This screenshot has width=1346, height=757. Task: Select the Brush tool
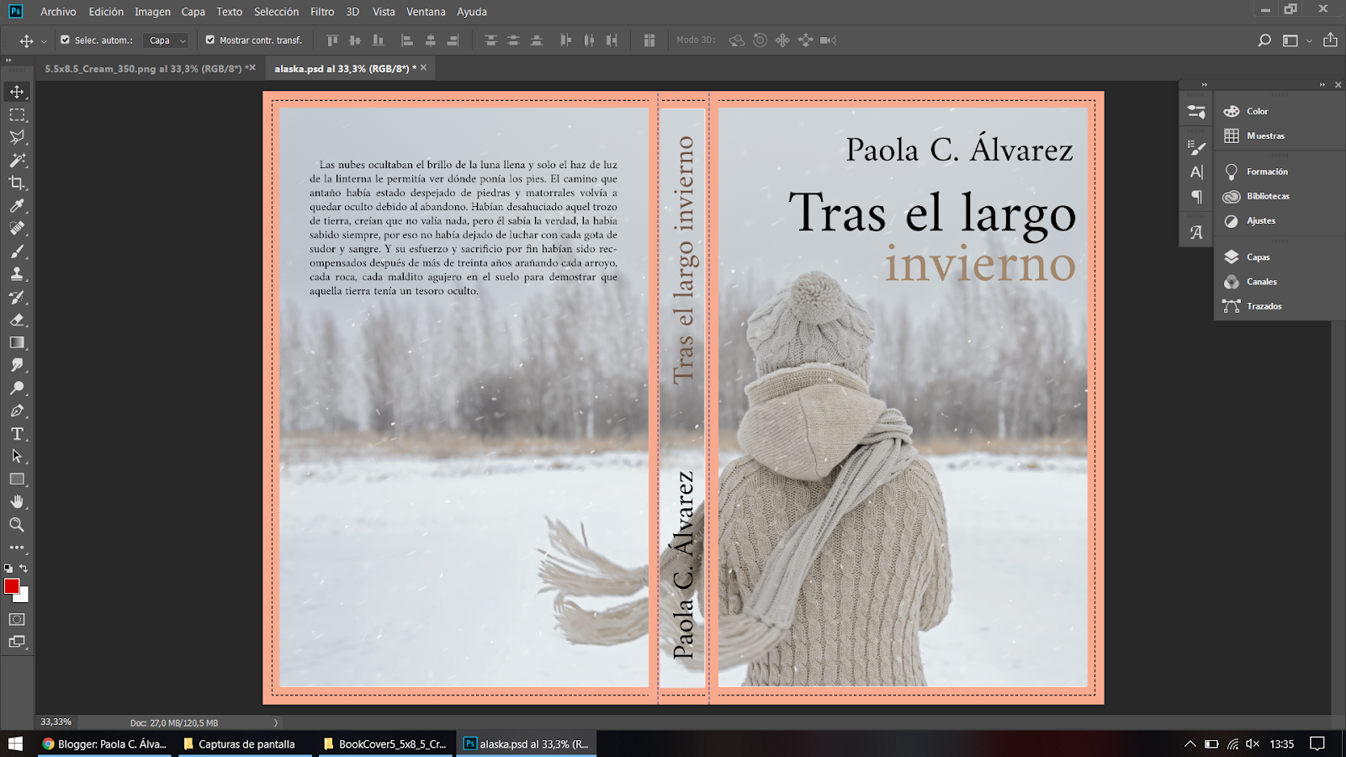pos(17,251)
